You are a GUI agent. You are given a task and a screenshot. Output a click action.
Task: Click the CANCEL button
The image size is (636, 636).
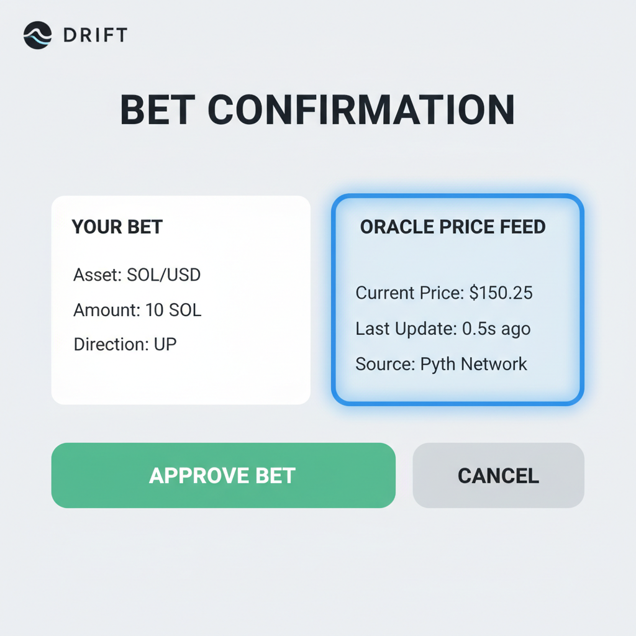[497, 475]
